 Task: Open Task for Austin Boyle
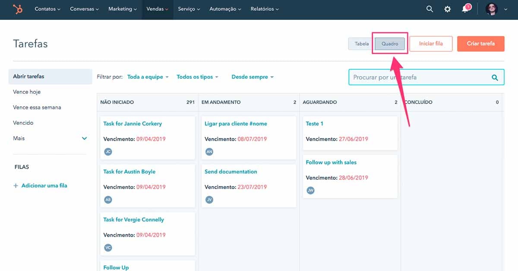(x=129, y=172)
